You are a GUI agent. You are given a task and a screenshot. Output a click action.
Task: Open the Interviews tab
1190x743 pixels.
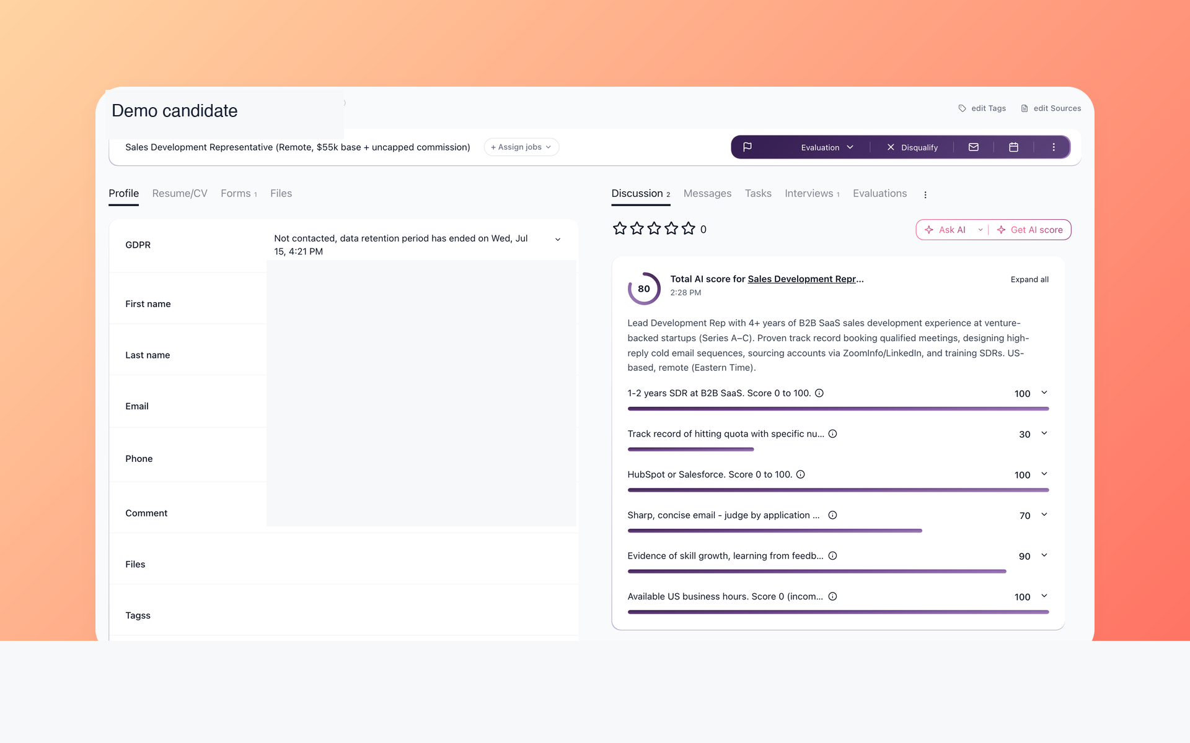click(x=812, y=194)
